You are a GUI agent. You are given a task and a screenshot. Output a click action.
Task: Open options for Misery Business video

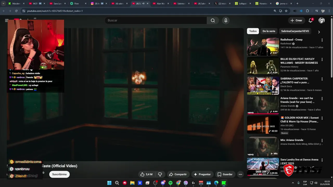(322, 59)
